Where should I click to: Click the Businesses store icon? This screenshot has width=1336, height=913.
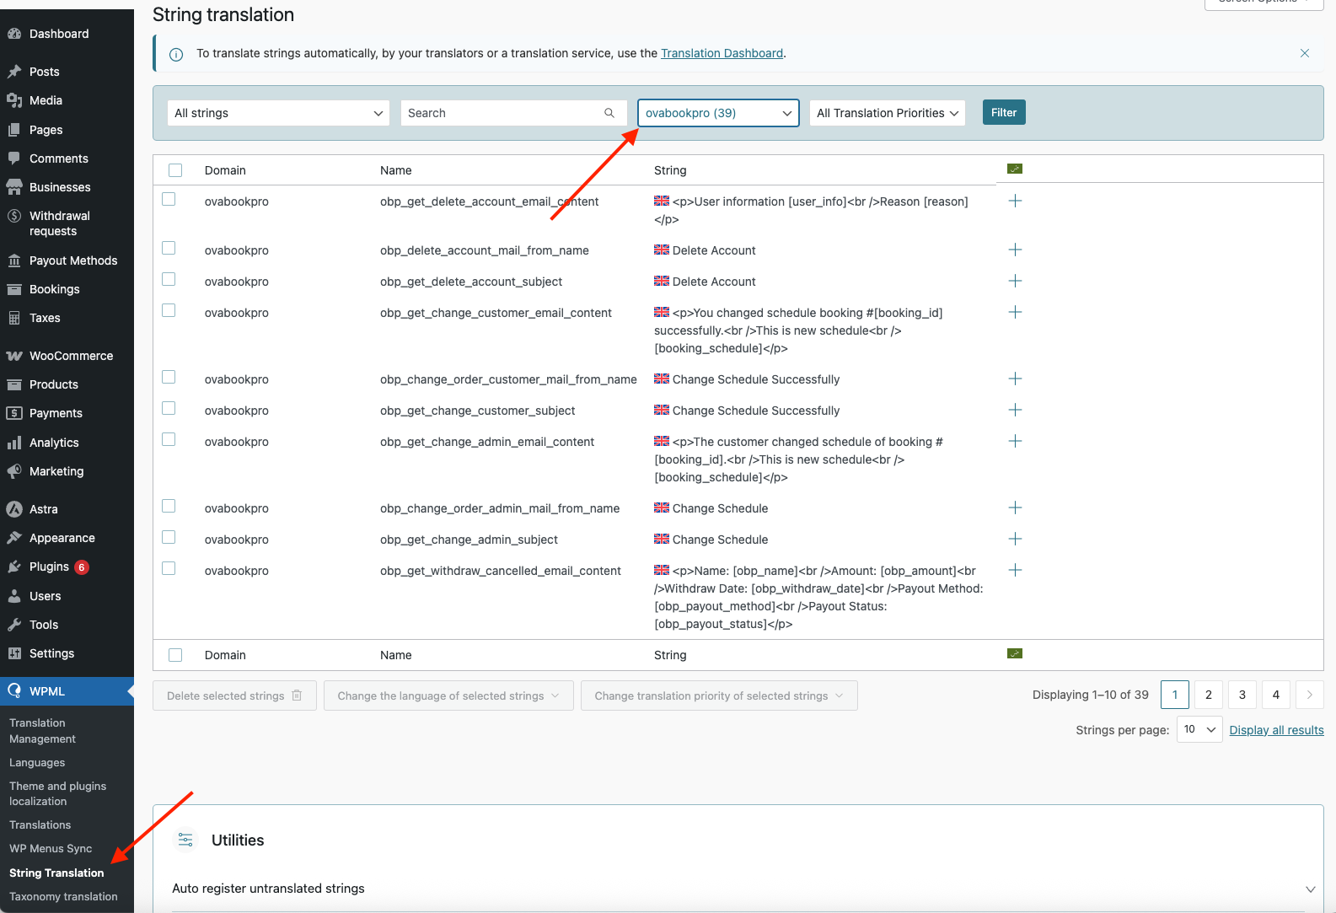[x=14, y=187]
